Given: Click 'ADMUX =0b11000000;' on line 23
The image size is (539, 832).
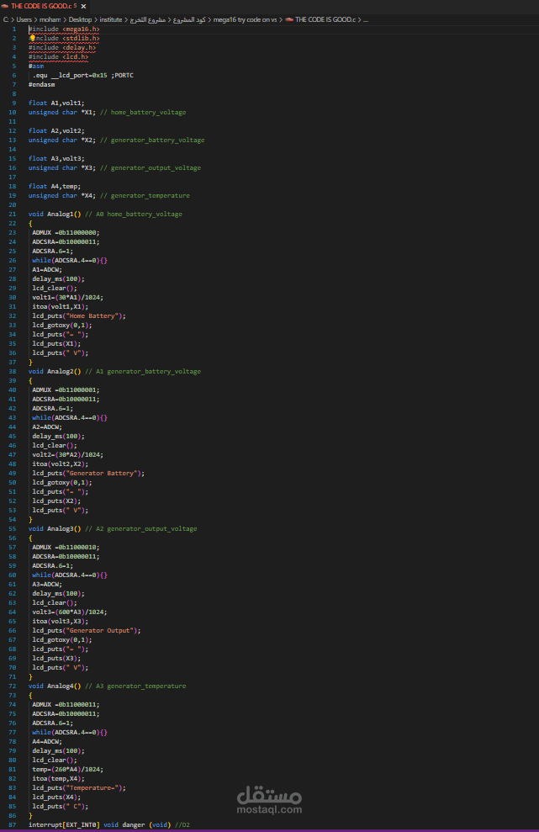Looking at the screenshot, I should (66, 232).
